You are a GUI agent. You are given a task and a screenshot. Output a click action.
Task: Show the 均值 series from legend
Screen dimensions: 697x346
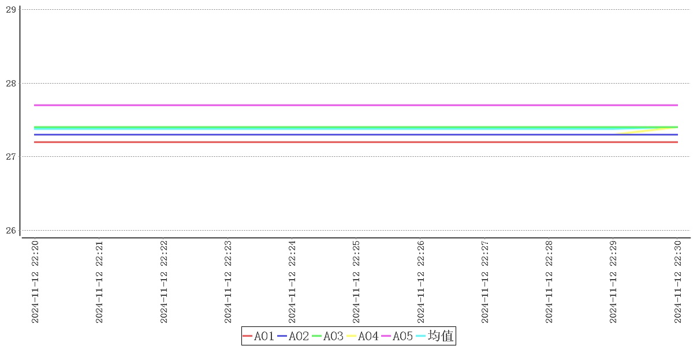435,336
